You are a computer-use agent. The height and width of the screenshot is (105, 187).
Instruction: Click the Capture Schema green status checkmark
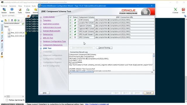75,26
